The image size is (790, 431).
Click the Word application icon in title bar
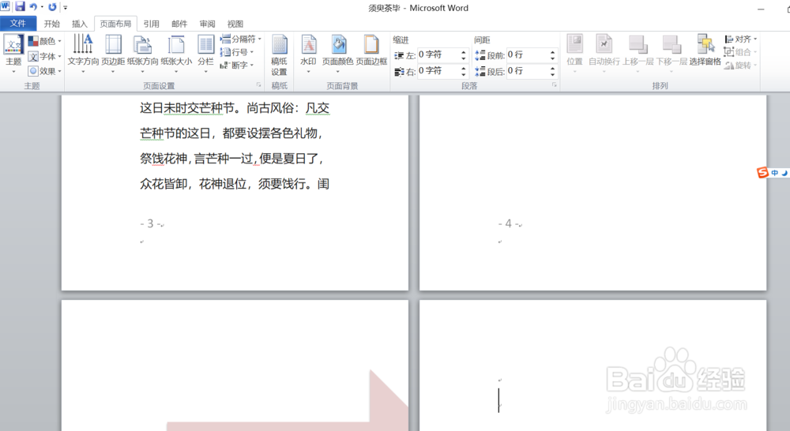click(5, 6)
